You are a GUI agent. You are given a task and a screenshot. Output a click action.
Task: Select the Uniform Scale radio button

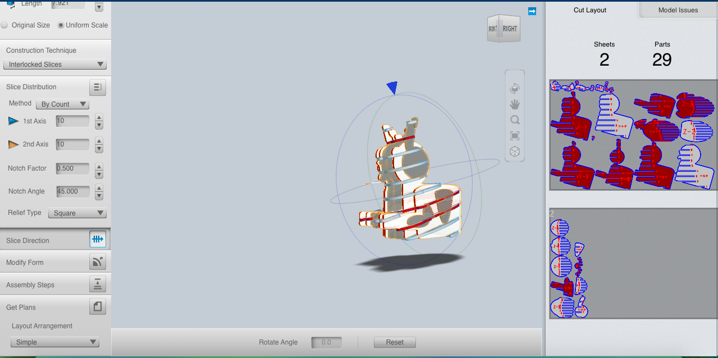pos(61,25)
